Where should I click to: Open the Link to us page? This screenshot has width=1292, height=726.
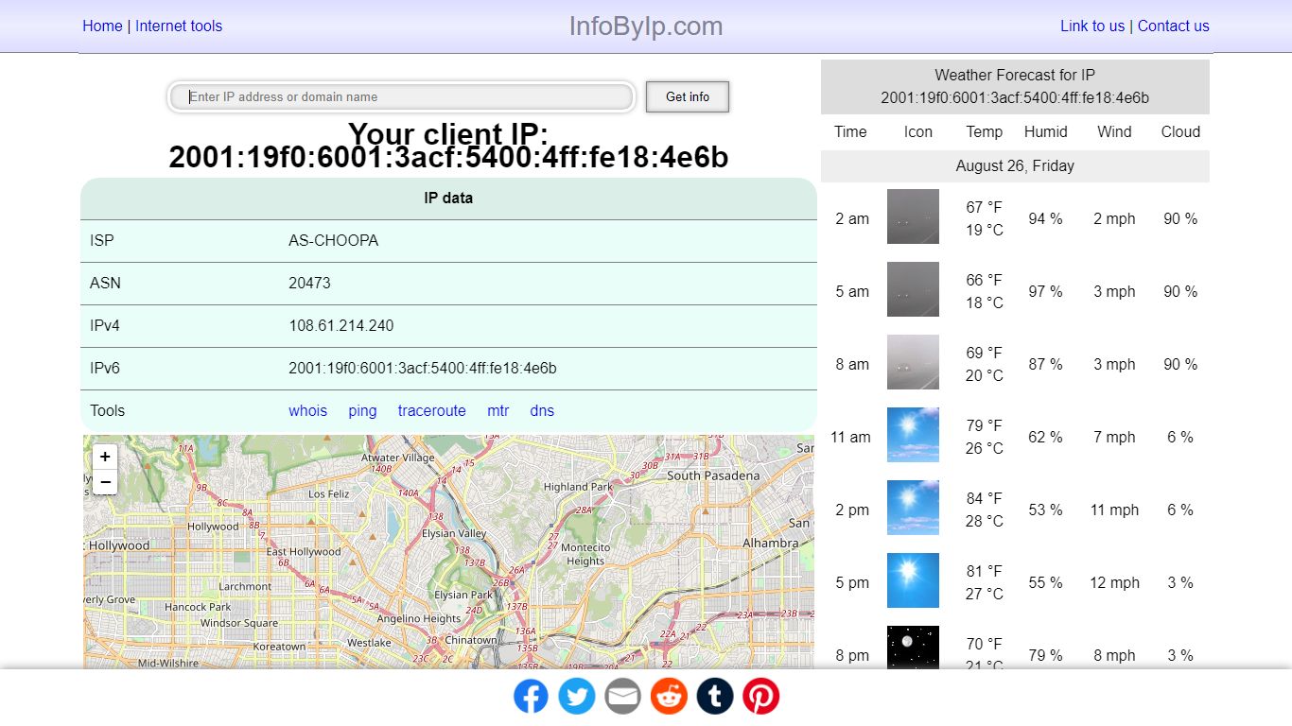1092,26
